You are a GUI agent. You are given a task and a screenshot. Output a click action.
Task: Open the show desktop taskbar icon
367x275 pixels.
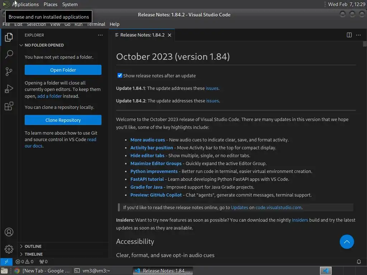(4, 271)
